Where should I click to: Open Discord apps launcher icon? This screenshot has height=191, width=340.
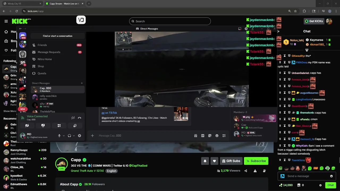click(224, 136)
